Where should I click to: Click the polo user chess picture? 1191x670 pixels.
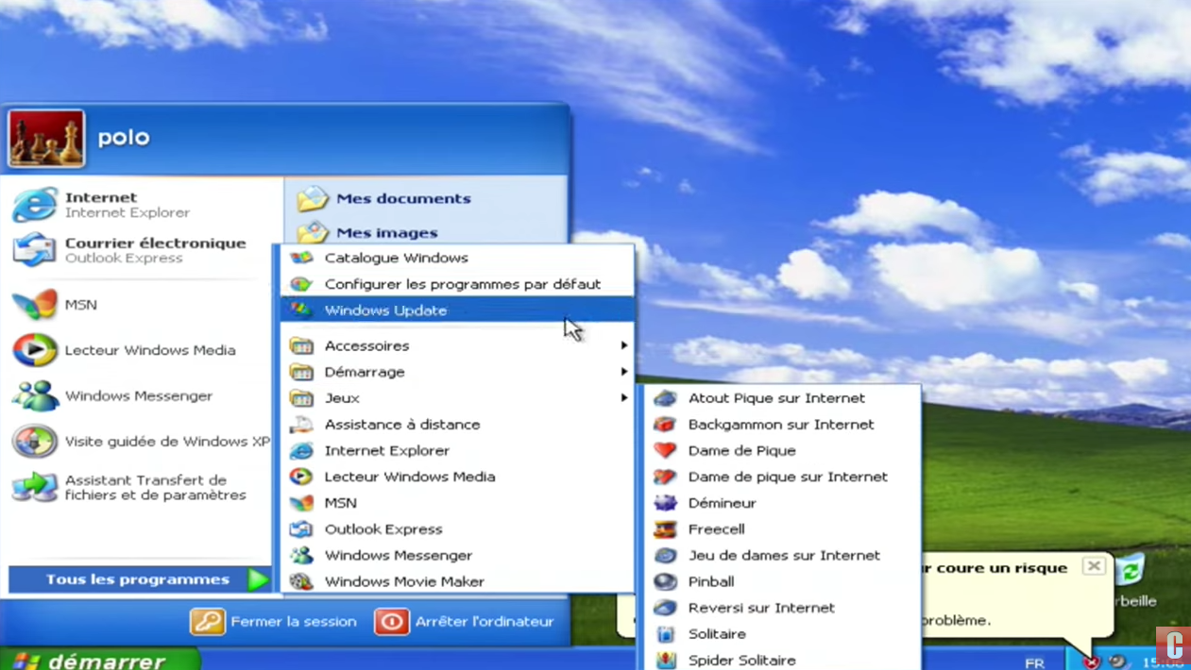46,138
